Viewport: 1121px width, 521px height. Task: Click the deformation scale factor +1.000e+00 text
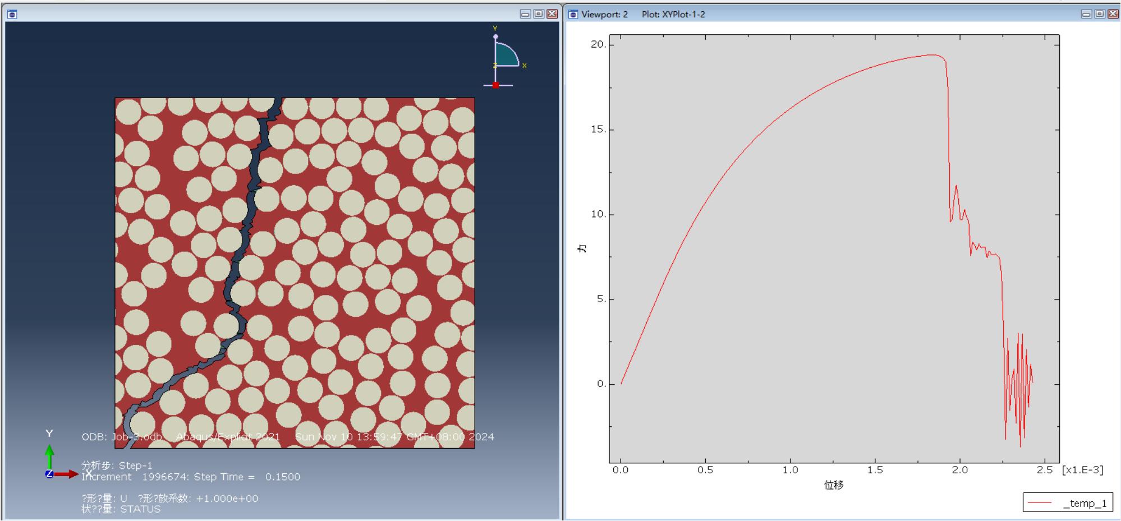227,499
